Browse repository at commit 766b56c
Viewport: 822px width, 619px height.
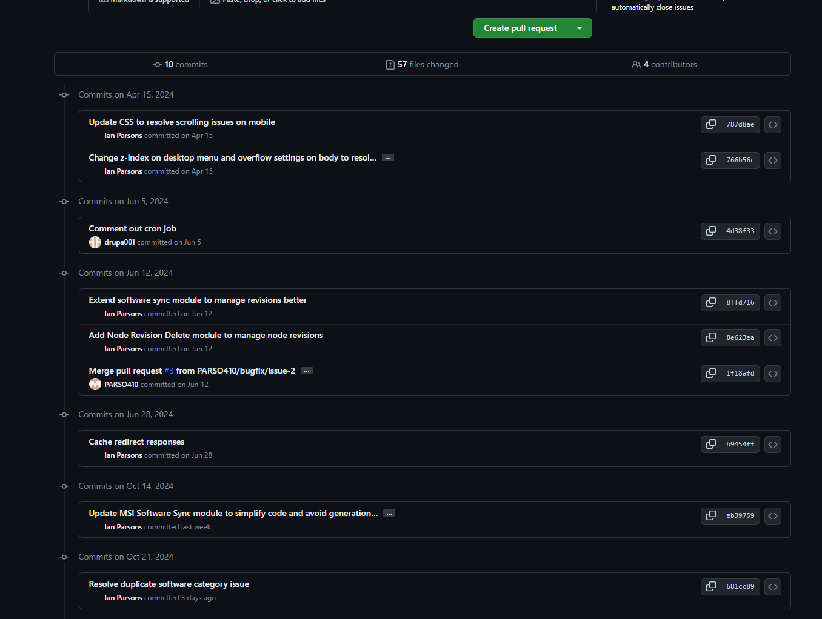coord(772,161)
